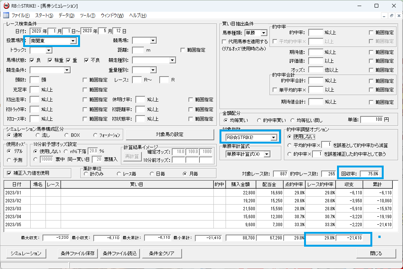The width and height of the screenshot is (403, 269).
Task: Uncheck the 稍重 track condition checkbox
Action: click(50, 60)
